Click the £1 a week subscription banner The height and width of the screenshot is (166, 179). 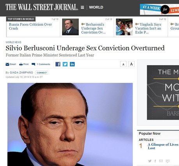click(x=160, y=9)
